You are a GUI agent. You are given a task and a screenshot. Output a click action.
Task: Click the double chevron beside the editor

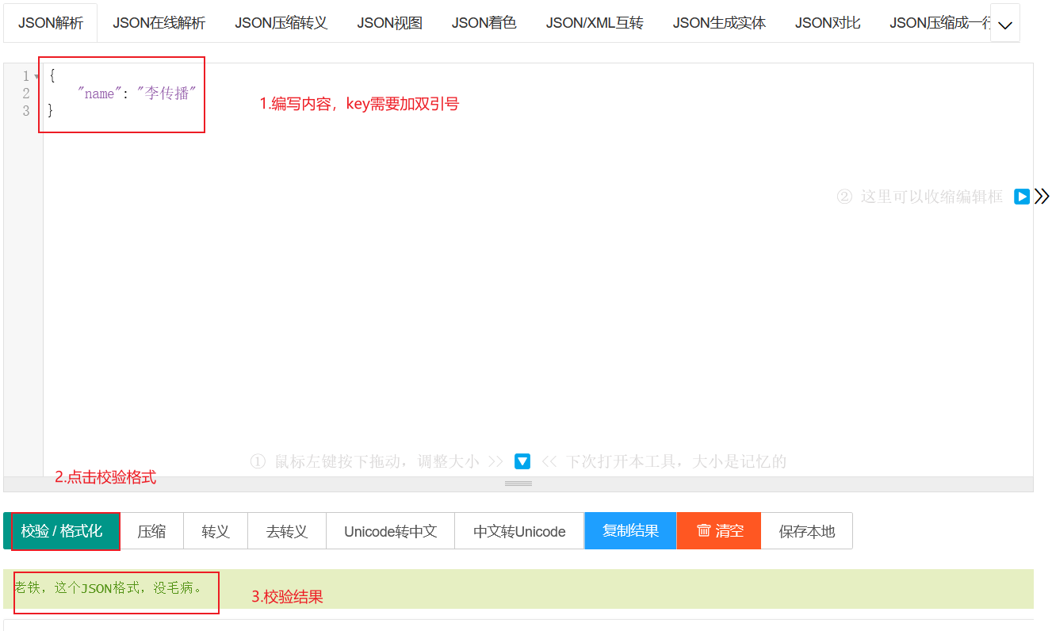coord(1042,197)
